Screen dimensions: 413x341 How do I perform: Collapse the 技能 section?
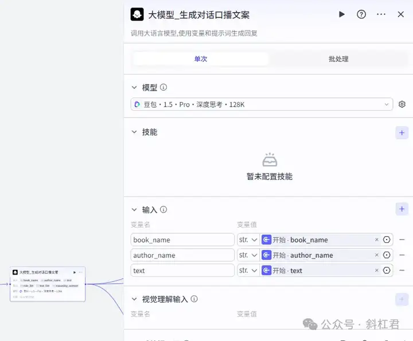coord(134,132)
